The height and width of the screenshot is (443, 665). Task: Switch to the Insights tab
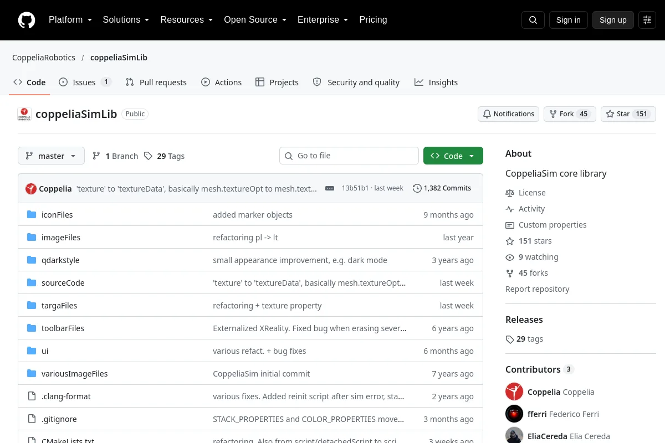436,82
